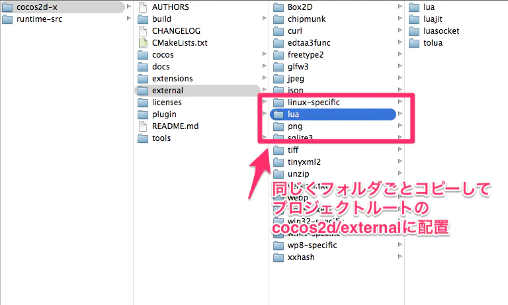Viewport: 508px width, 305px height.
Task: Click the edtaa3func folder icon
Action: click(278, 43)
